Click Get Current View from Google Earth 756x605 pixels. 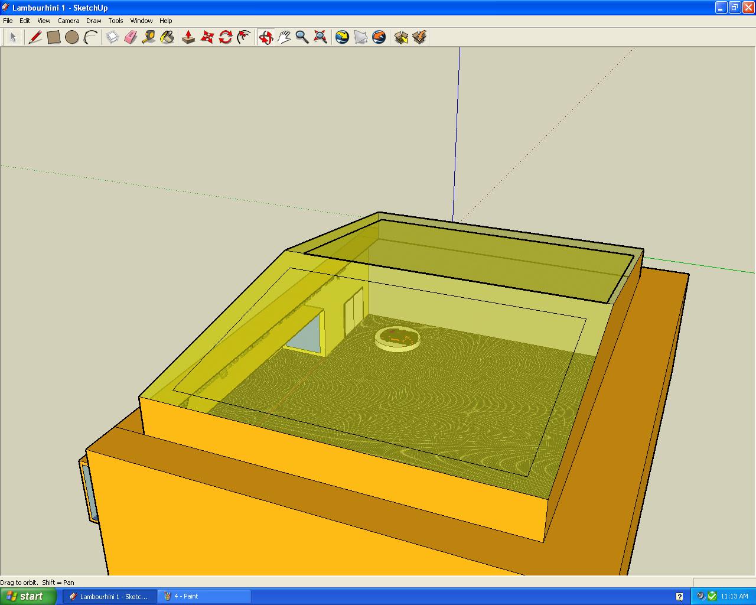pos(342,37)
